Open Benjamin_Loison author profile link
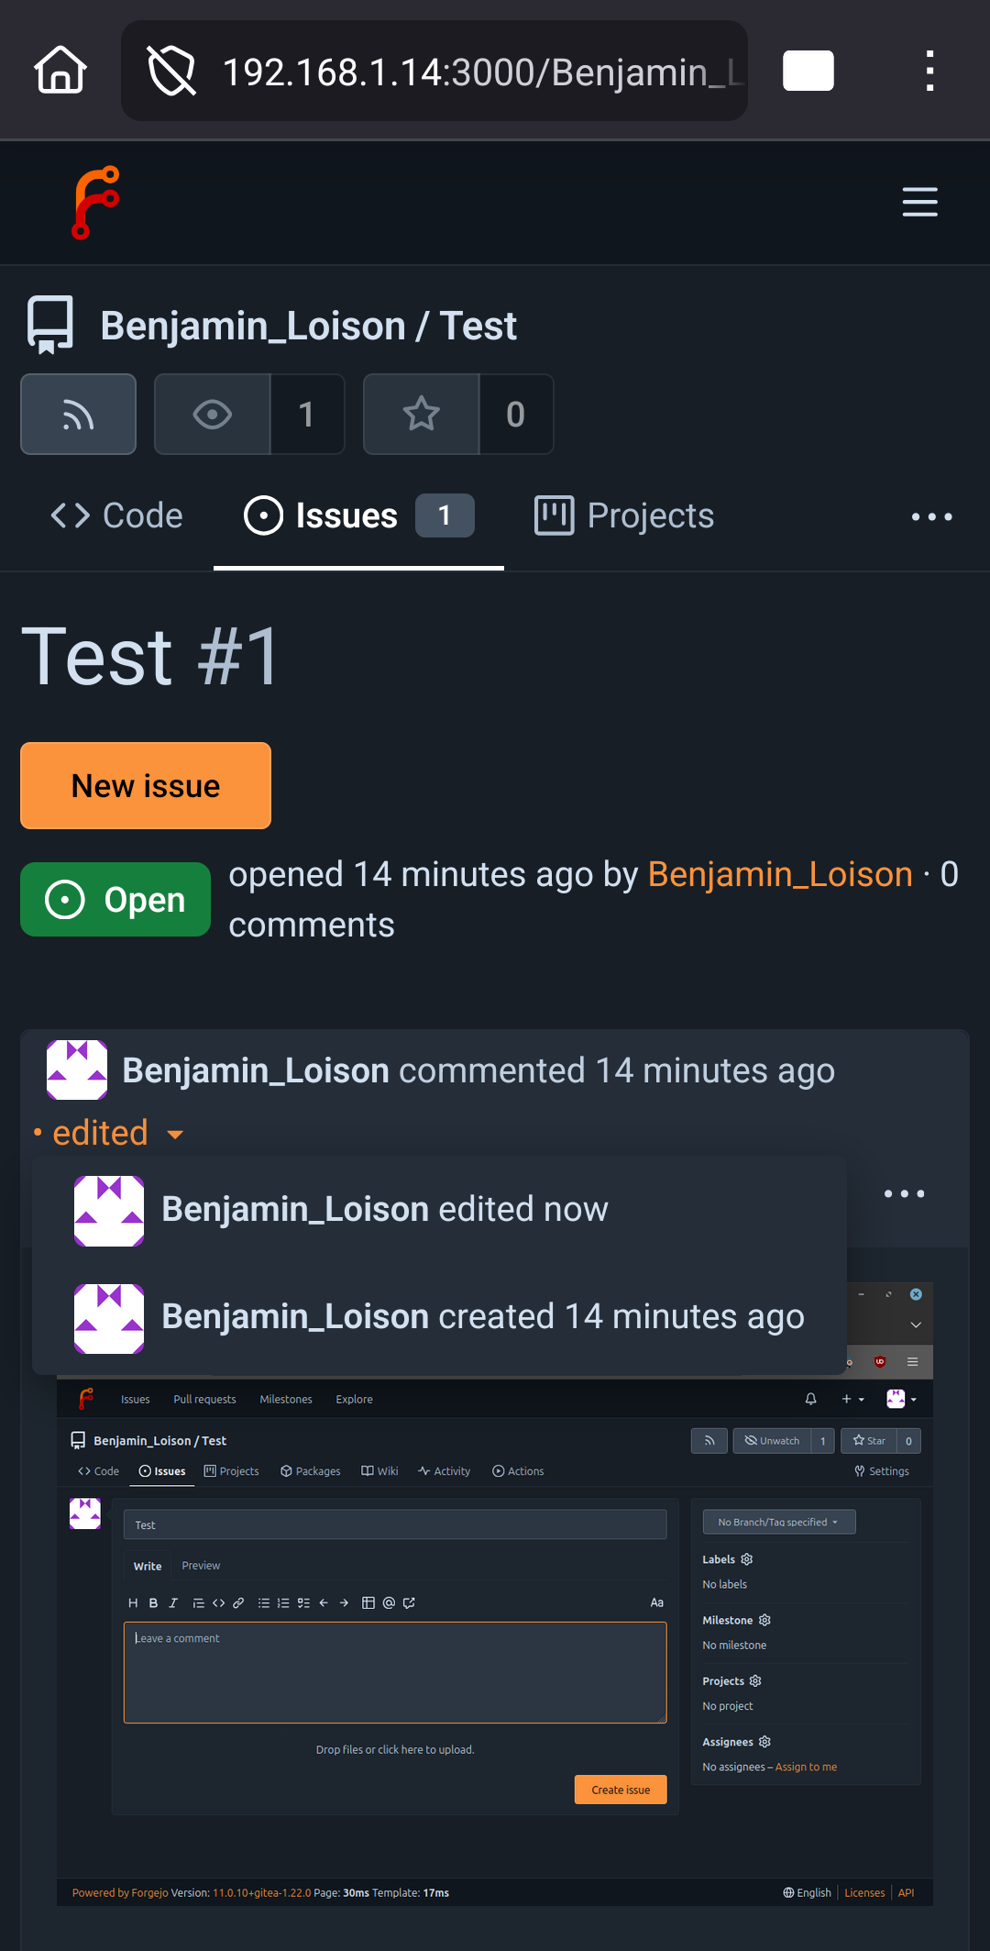This screenshot has height=1951, width=990. point(780,874)
